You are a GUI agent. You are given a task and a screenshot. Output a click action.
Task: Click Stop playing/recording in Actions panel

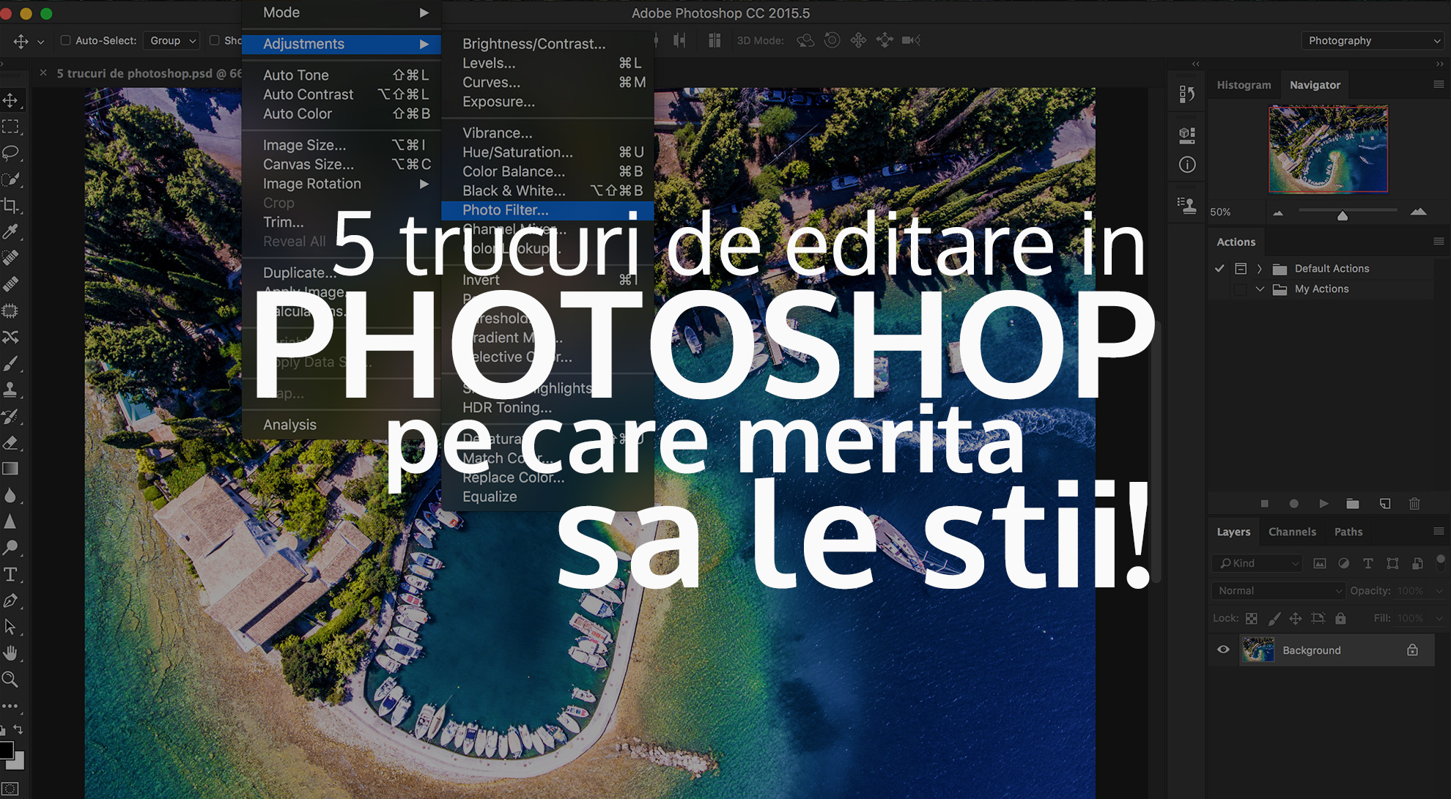[1264, 504]
